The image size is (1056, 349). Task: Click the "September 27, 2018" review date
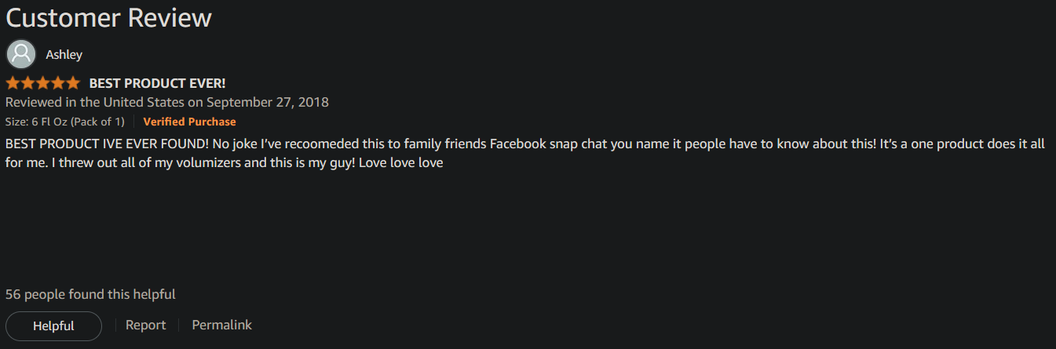(x=267, y=102)
